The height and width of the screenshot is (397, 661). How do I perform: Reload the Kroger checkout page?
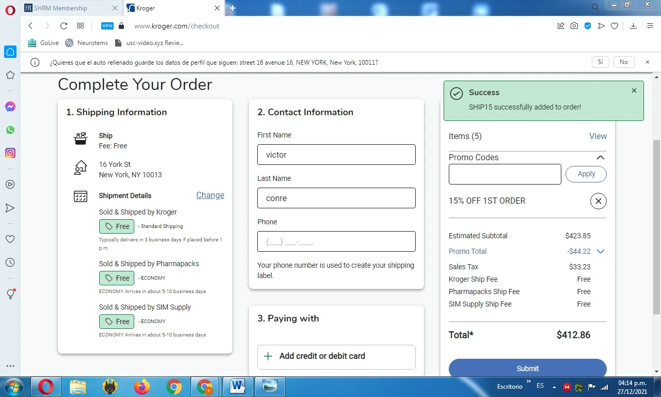(64, 26)
